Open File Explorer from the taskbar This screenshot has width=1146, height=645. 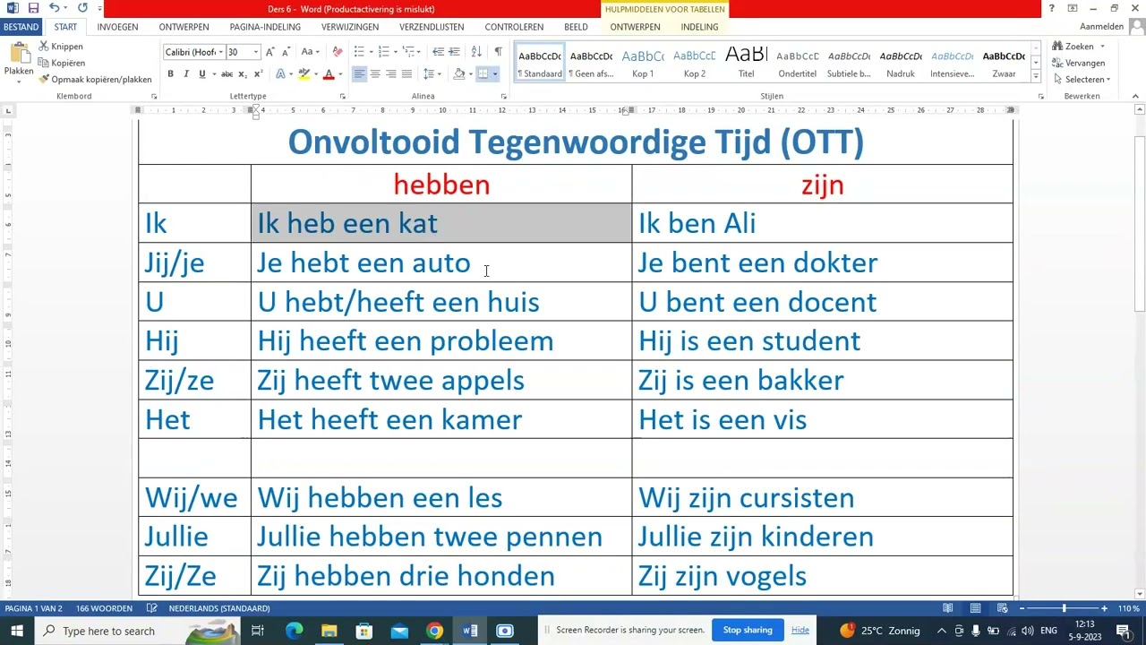[329, 631]
